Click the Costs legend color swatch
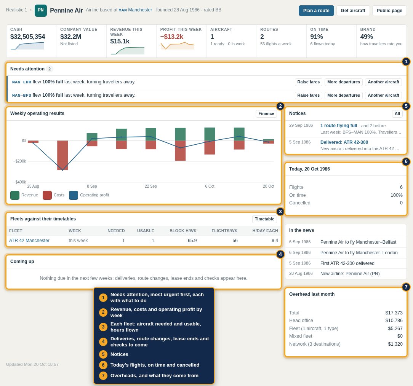This screenshot has height=386, width=413. pos(47,195)
